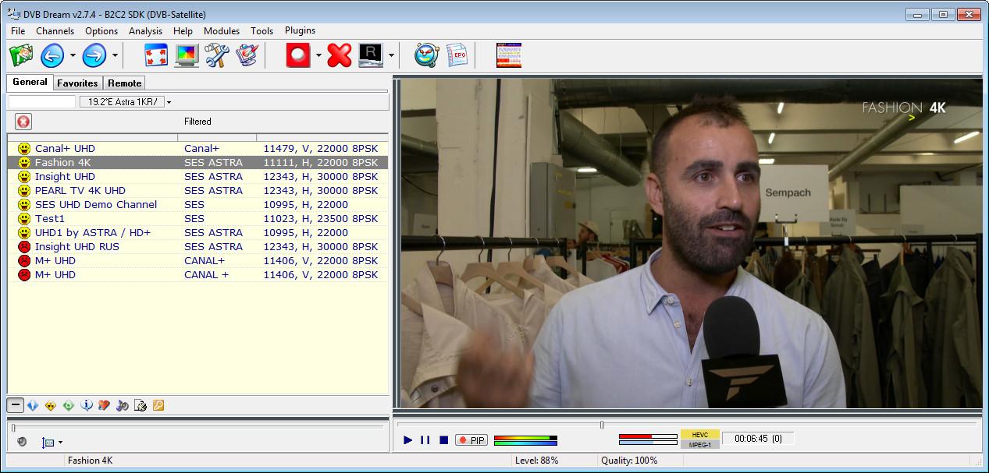Open the colorful grid plugin icon
The width and height of the screenshot is (989, 473).
[x=509, y=55]
